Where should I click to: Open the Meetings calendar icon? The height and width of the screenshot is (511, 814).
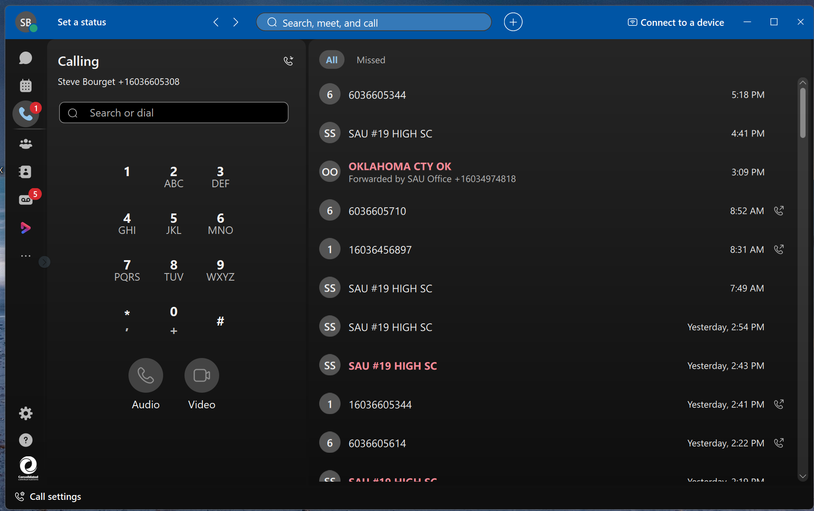[26, 85]
